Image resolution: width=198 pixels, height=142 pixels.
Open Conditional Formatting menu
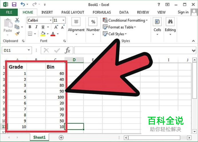(125, 20)
